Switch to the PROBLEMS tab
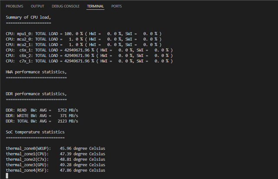The image size is (278, 179). click(14, 6)
